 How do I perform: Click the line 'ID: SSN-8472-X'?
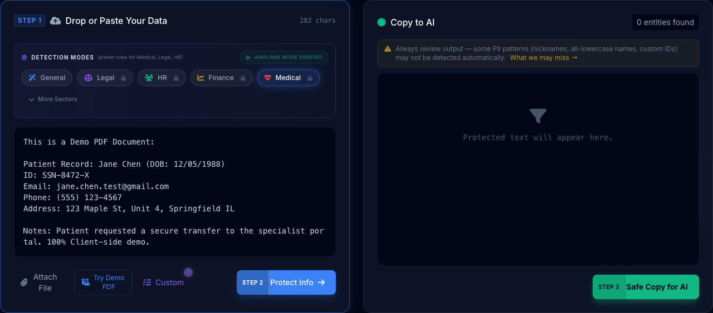click(x=56, y=175)
